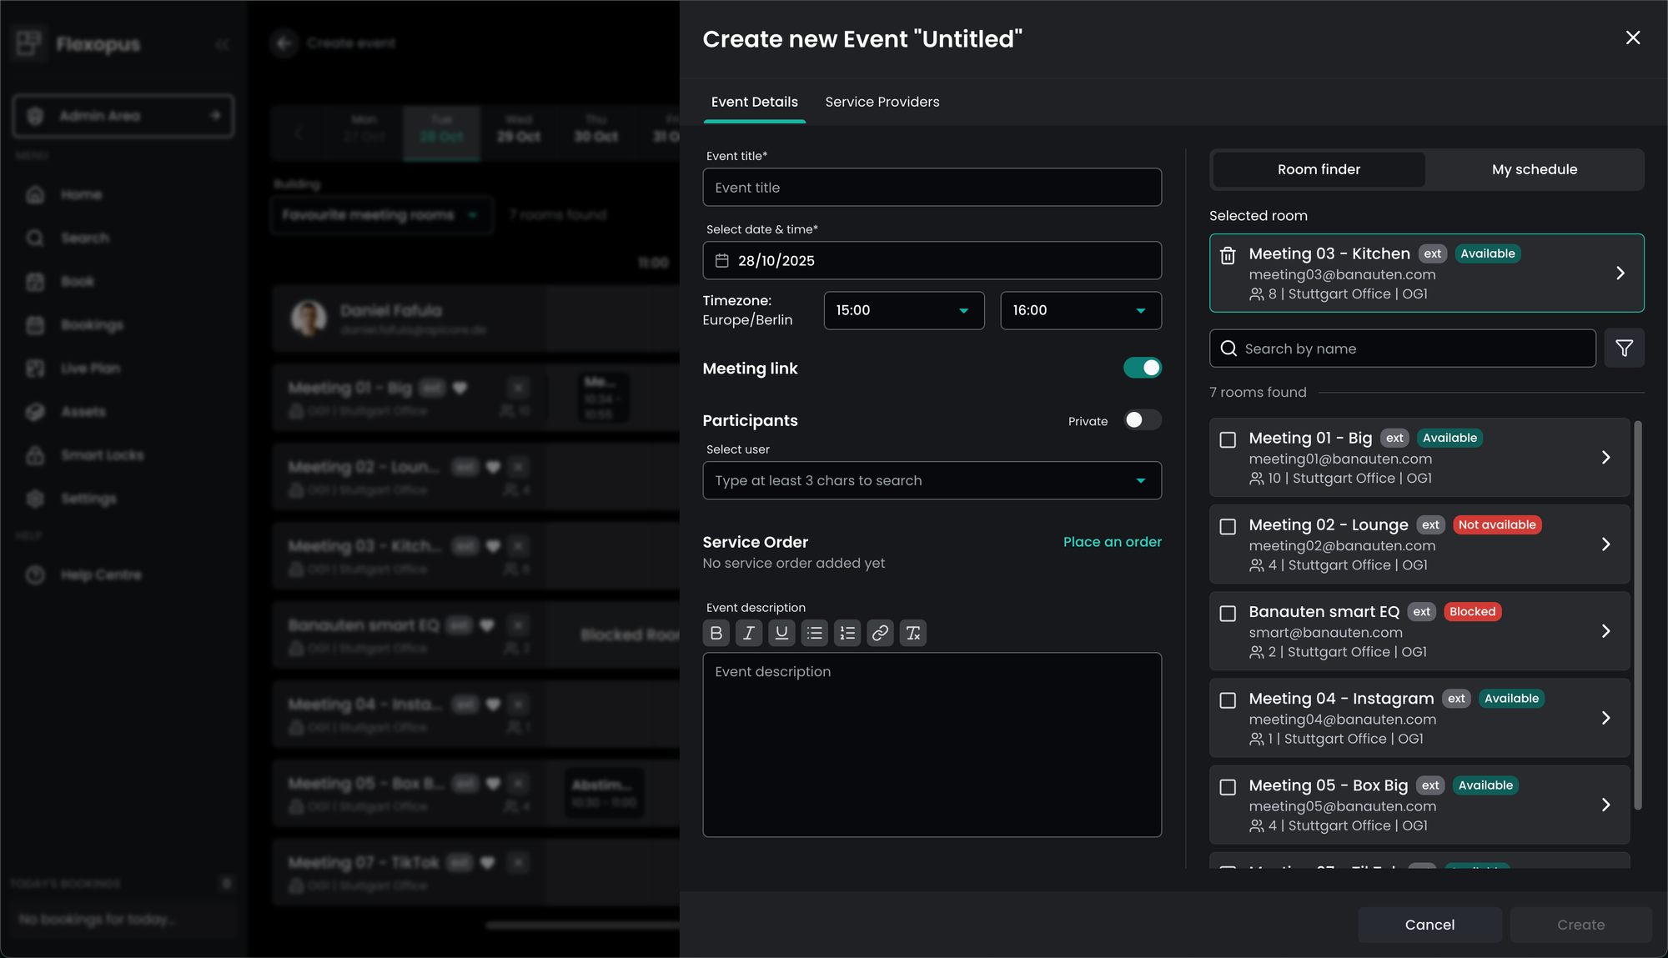Screen dimensions: 1668x958
Task: Remove selected room with trash icon
Action: click(x=1228, y=255)
